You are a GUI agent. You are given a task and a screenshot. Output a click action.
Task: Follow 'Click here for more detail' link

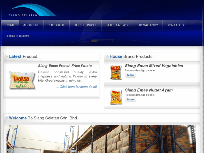(x=77, y=87)
